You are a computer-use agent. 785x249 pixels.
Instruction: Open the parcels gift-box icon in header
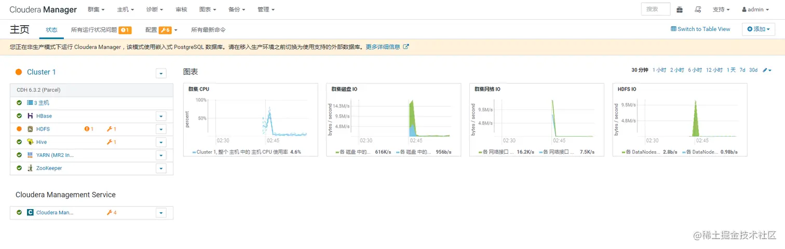pos(680,9)
